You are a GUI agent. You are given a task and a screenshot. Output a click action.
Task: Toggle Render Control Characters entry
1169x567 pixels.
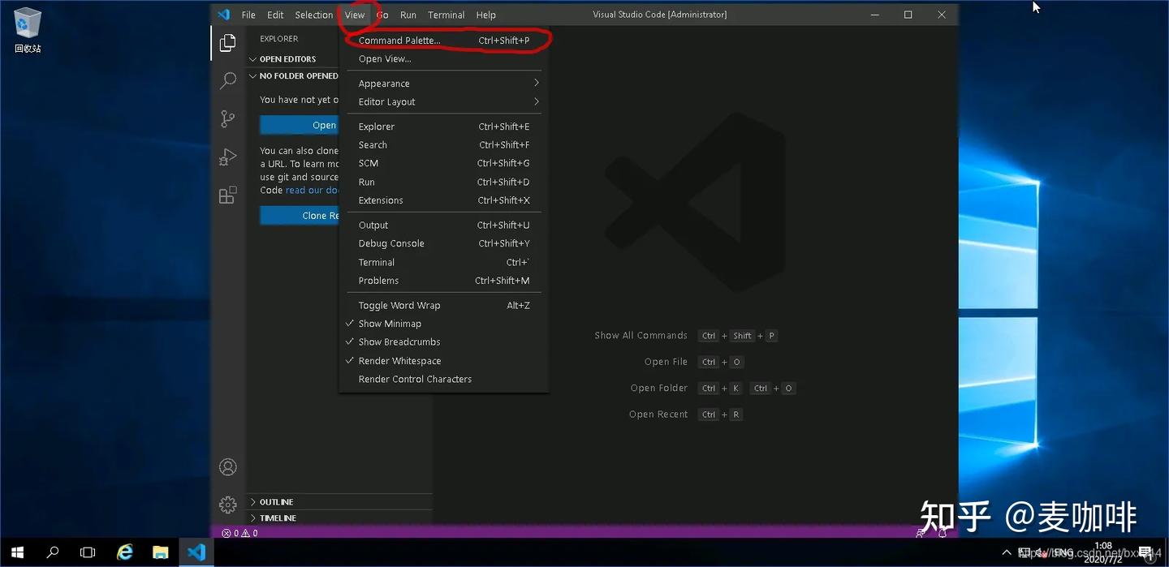[x=443, y=380]
